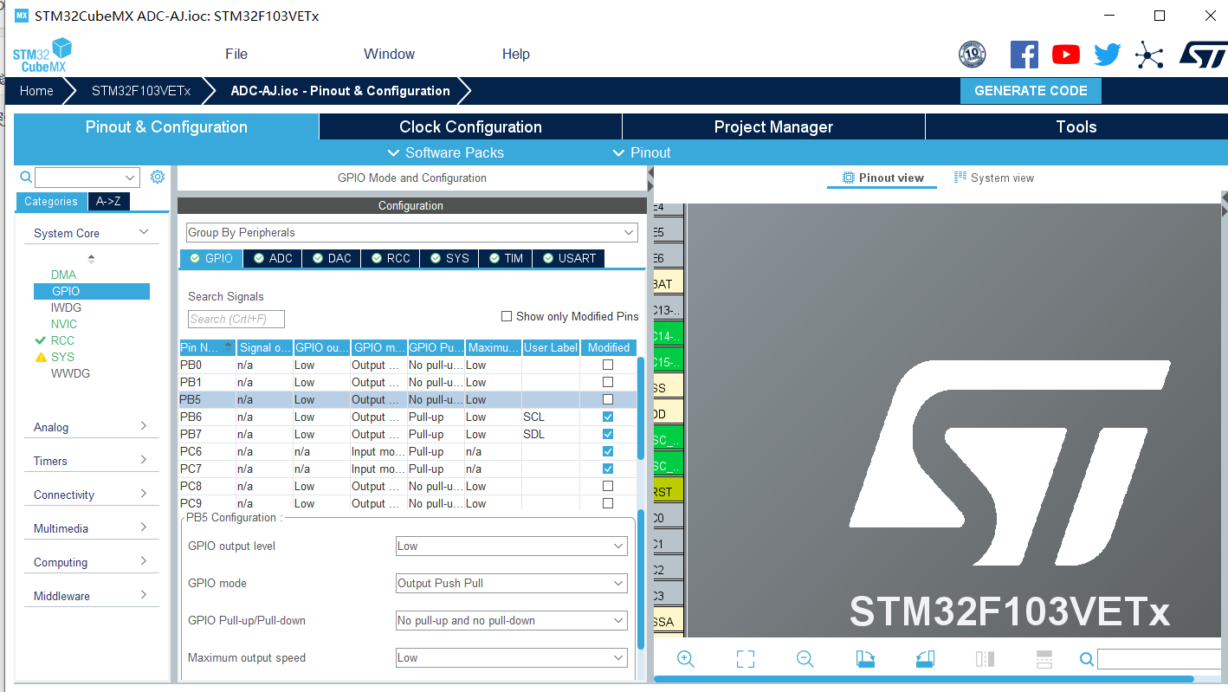This screenshot has height=692, width=1228.
Task: Click the horizontal split view icon
Action: [x=1044, y=659]
